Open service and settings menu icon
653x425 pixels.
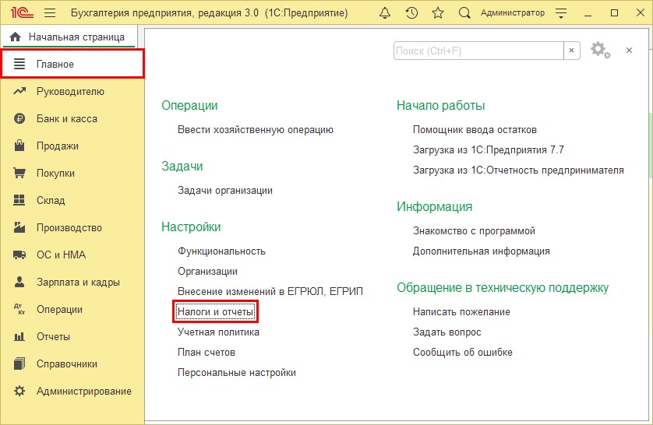click(561, 13)
